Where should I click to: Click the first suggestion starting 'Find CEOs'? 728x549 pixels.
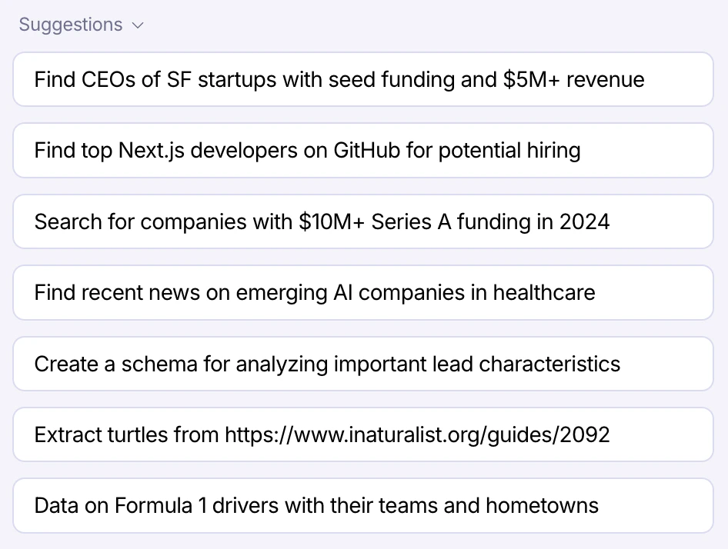363,79
